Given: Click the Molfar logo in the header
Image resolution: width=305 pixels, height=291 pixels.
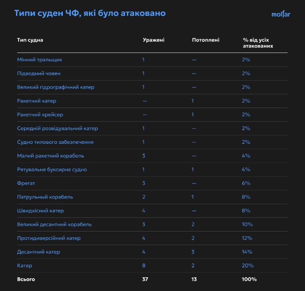Looking at the screenshot, I should pos(281,14).
